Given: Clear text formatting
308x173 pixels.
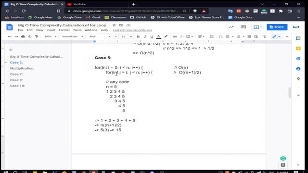Looking at the screenshot, I should pyautogui.click(x=265, y=37).
